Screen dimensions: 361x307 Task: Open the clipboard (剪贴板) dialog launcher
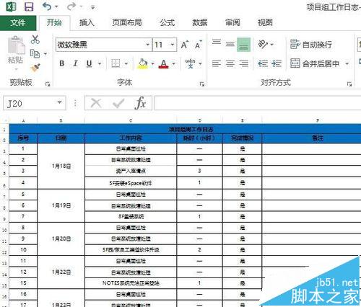point(48,84)
